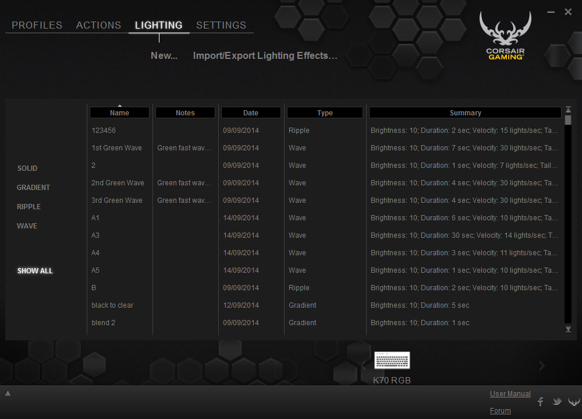Filter list by Gradient effects
The image size is (582, 419).
click(x=33, y=188)
